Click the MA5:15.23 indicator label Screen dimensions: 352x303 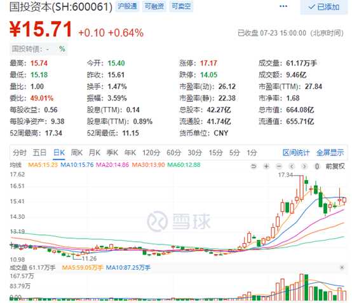(43, 165)
